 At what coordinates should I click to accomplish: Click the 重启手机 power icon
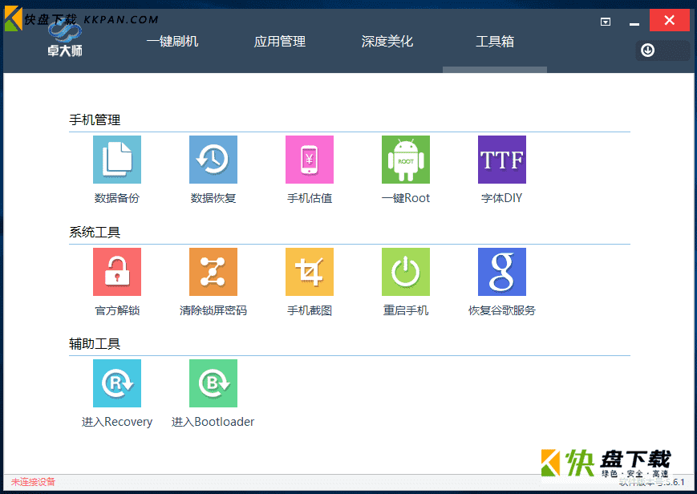pos(406,272)
